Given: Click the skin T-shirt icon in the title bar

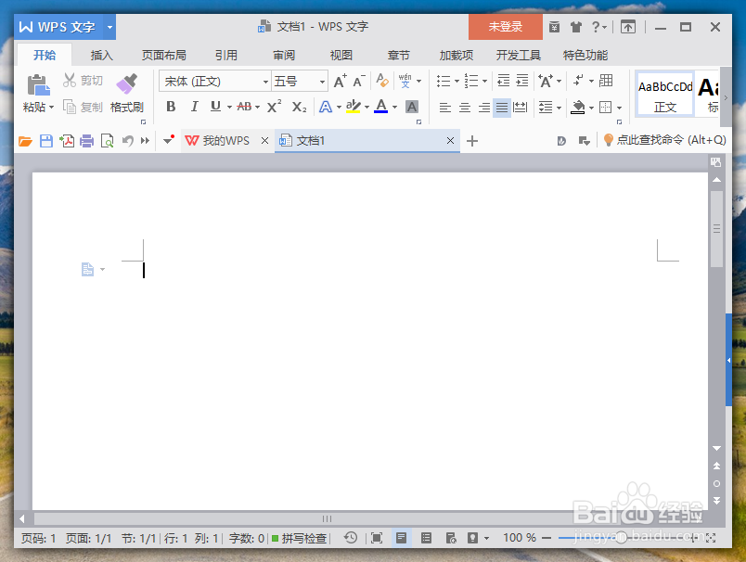Looking at the screenshot, I should (x=576, y=27).
